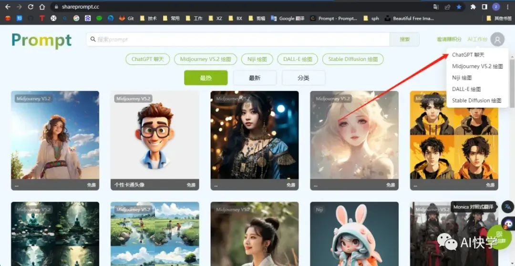Switch to the 最热 tab
The height and width of the screenshot is (266, 515).
[x=206, y=78]
